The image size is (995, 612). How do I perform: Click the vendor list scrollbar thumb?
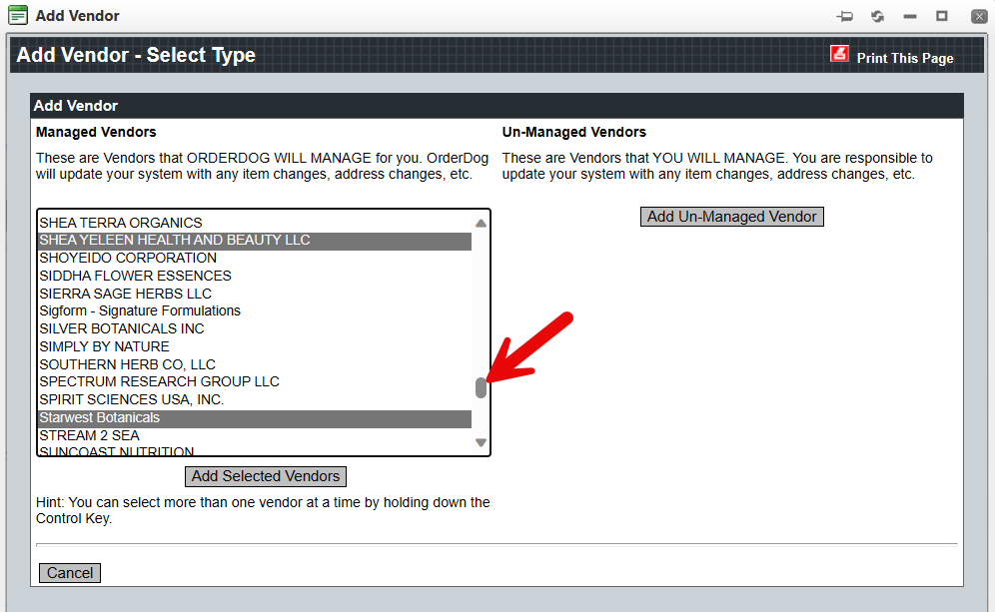tap(481, 387)
